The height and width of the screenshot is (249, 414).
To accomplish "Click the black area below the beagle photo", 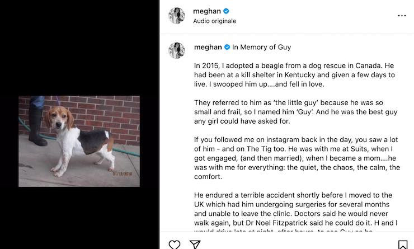I will pos(79,218).
